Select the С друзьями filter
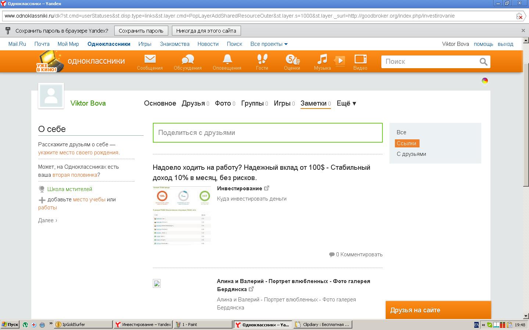Viewport: 529px width, 330px height. tap(411, 154)
